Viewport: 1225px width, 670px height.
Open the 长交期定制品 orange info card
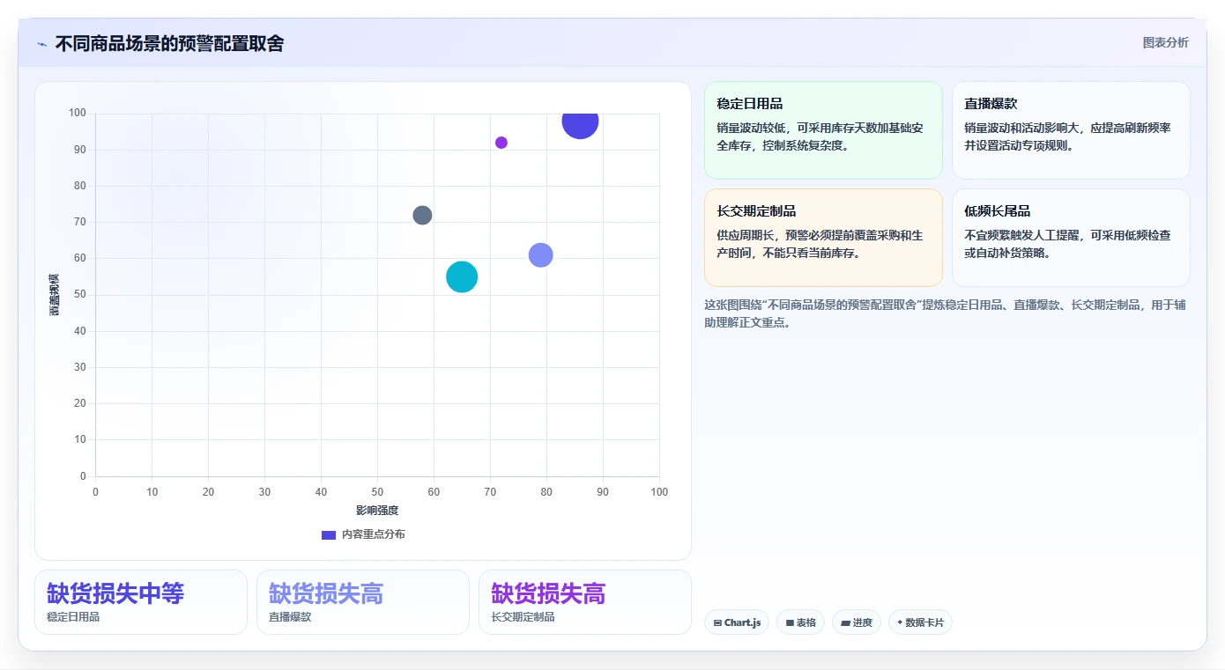click(823, 238)
